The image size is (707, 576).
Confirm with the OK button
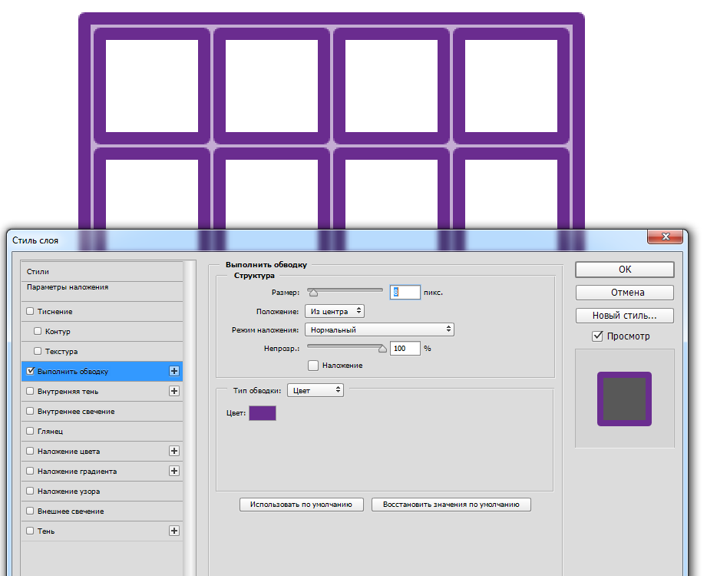coord(625,270)
